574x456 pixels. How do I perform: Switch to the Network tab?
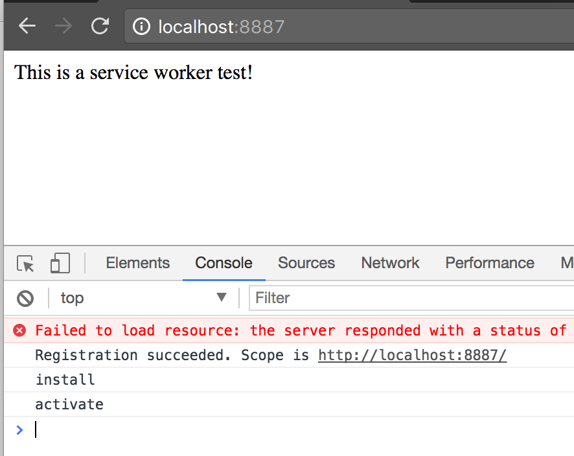pyautogui.click(x=390, y=263)
